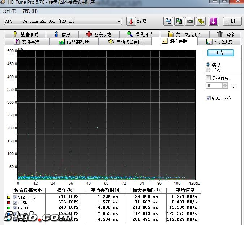Open the 健康状态 health status tab
The height and width of the screenshot is (225, 244).
[99, 35]
